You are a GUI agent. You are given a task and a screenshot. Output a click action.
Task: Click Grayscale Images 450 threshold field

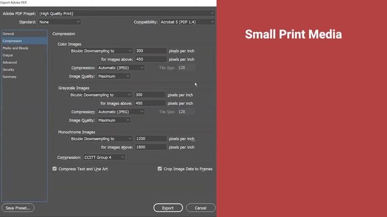click(x=150, y=103)
